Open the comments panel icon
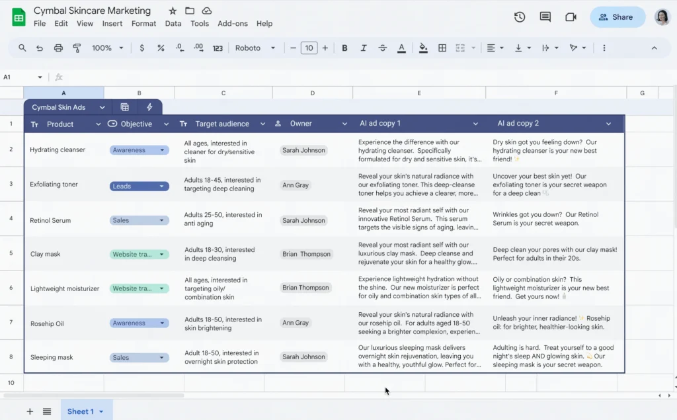677x420 pixels. [x=545, y=17]
